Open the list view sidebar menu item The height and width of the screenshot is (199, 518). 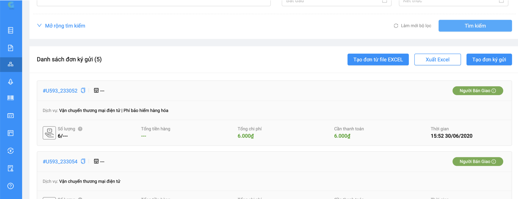point(11,30)
